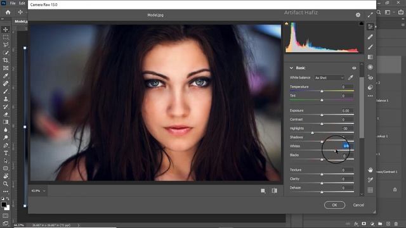Click the Camera Raw panel scrollbar
The height and width of the screenshot is (228, 406).
click(362, 107)
